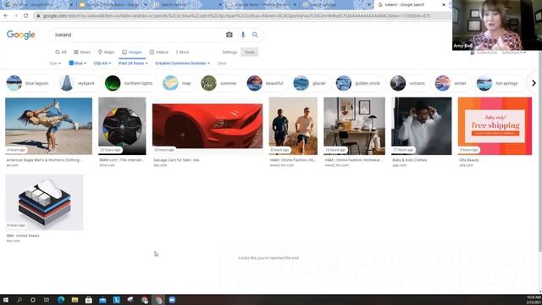Switch to the first Search Settings tab
This screenshot has width=542, height=305.
tap(186, 5)
